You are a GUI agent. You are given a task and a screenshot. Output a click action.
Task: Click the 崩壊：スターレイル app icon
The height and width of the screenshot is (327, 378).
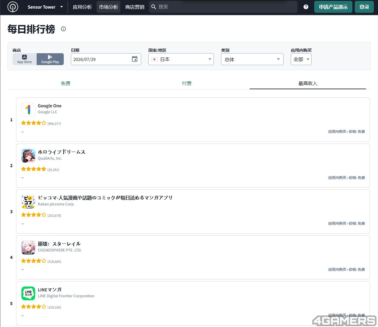point(28,248)
